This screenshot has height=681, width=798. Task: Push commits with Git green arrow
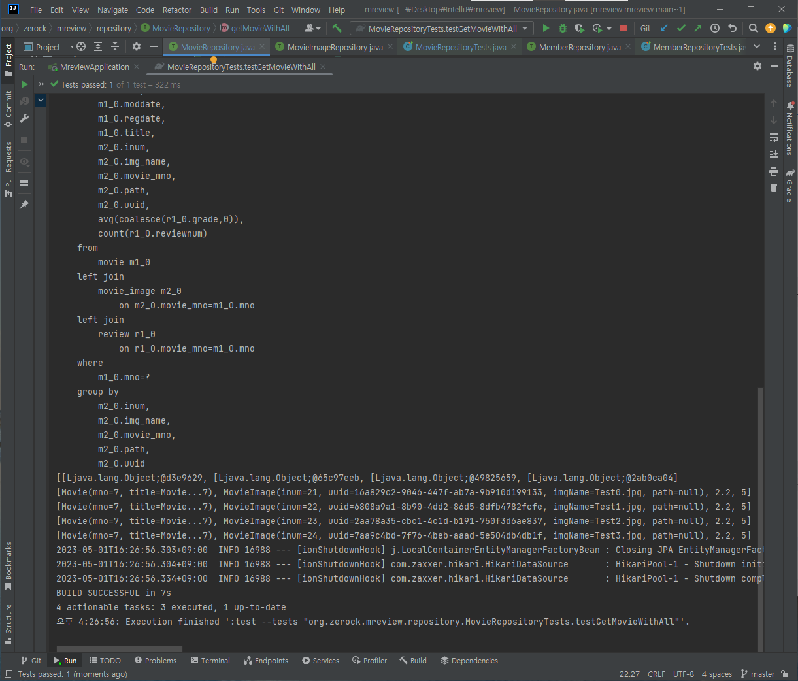pyautogui.click(x=698, y=28)
